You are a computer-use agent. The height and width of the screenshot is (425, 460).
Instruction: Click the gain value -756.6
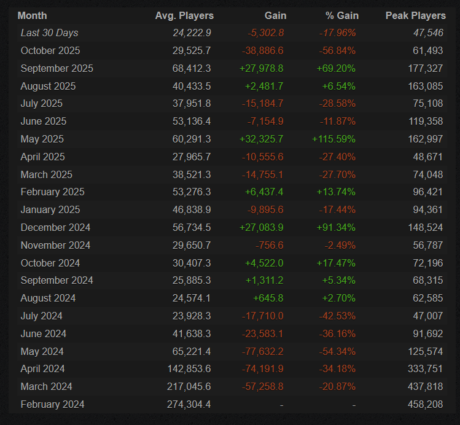[270, 245]
